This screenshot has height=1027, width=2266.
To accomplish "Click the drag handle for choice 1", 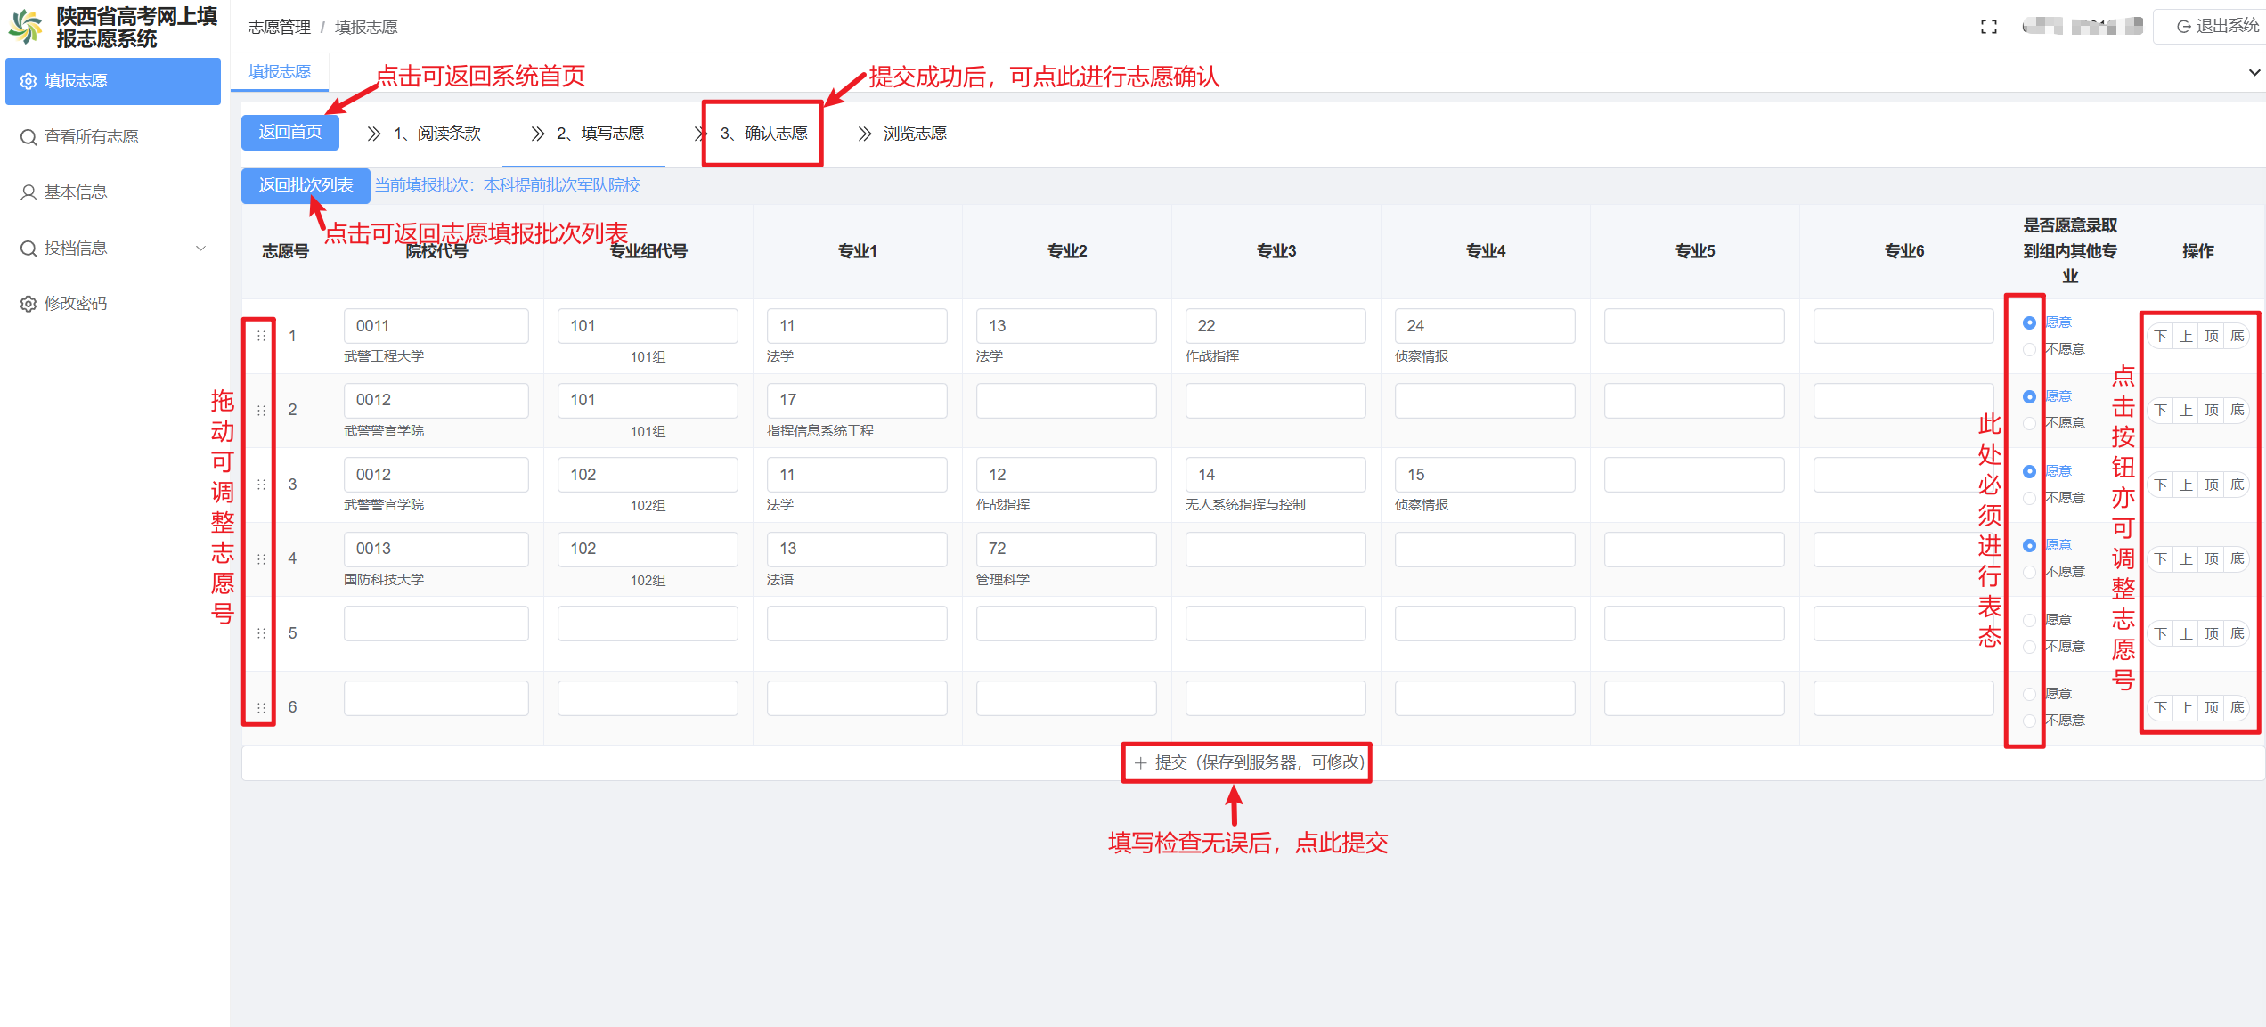I will [261, 336].
